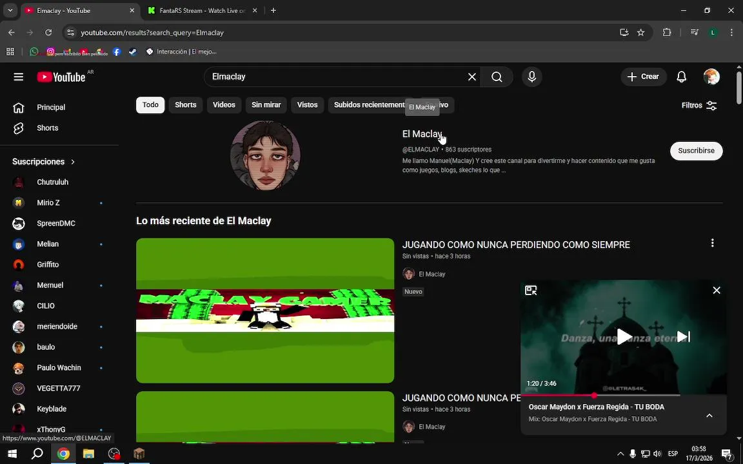Clear the search box with the X

472,77
